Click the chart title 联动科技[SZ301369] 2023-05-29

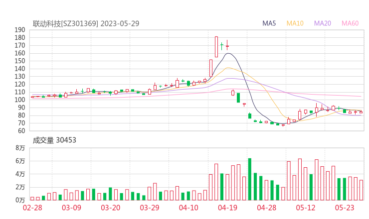[86, 23]
